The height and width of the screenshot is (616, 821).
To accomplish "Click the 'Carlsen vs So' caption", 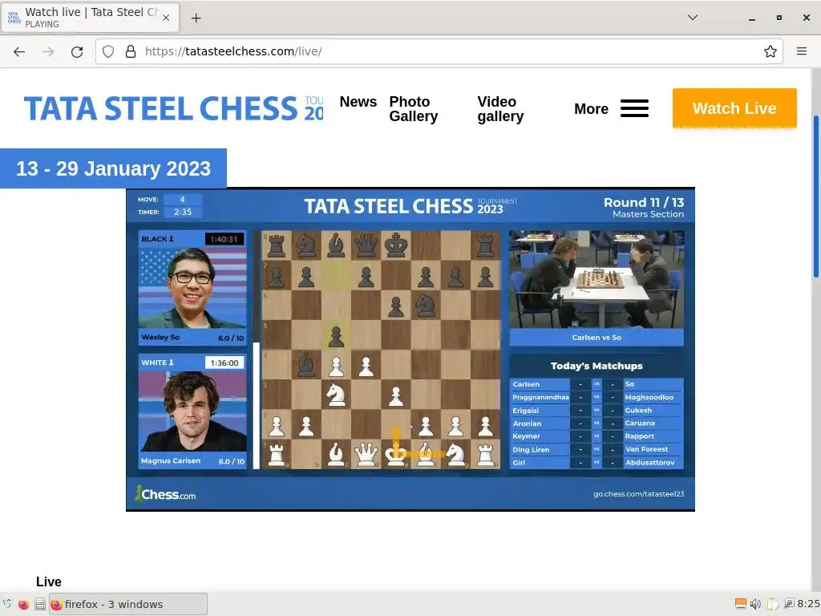I will pyautogui.click(x=597, y=338).
